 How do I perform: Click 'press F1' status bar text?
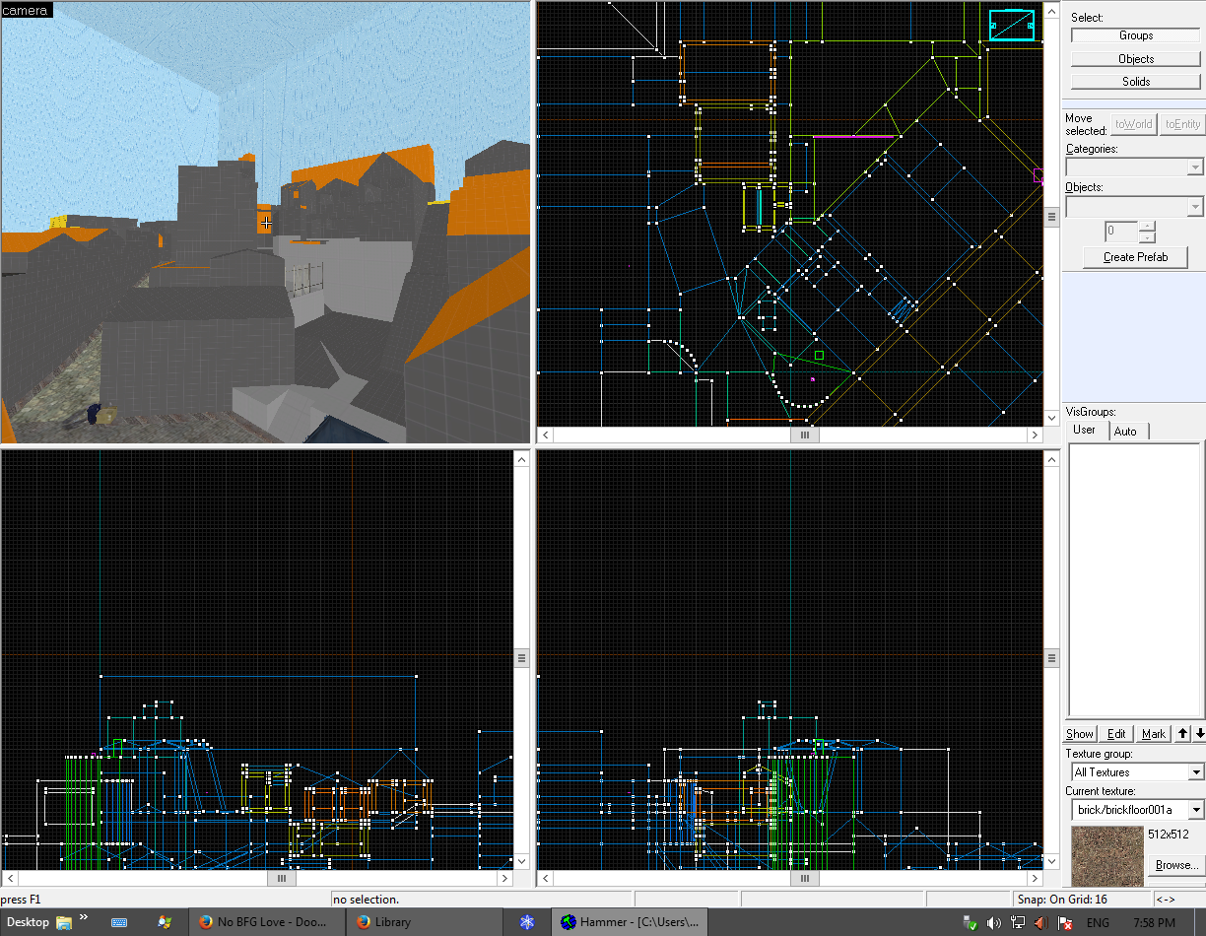pyautogui.click(x=22, y=900)
